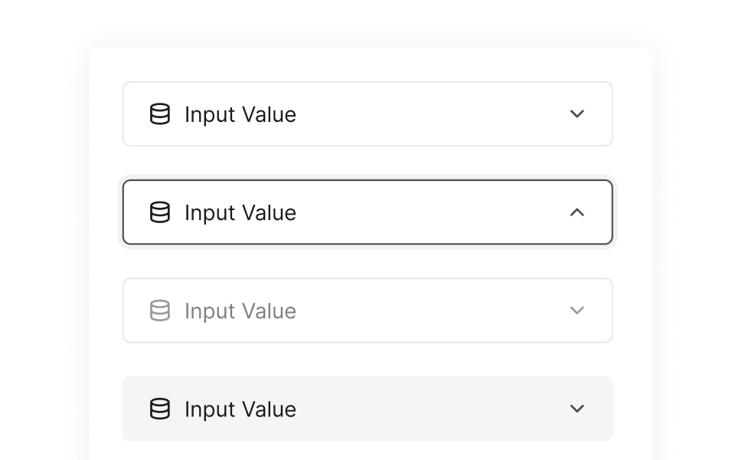Screen dimensions: 742x460
Task: Click the blank center of the disabled dropdown field
Action: pyautogui.click(x=429, y=310)
